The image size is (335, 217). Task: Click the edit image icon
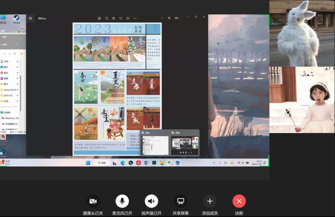pos(99,18)
